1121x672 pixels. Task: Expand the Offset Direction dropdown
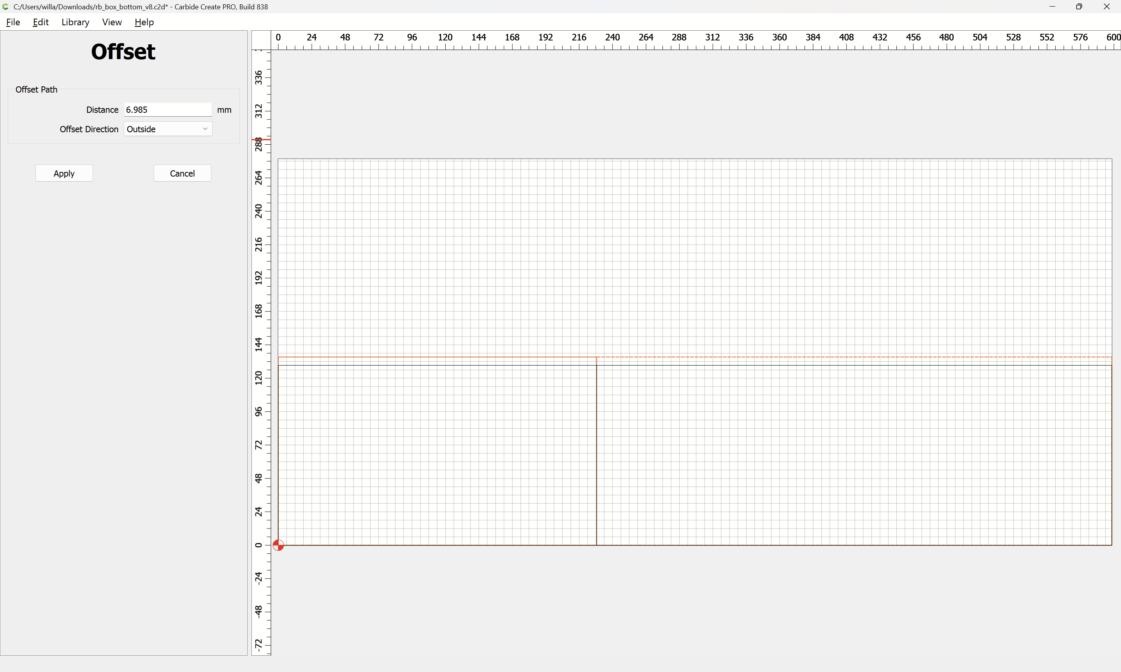tap(168, 129)
